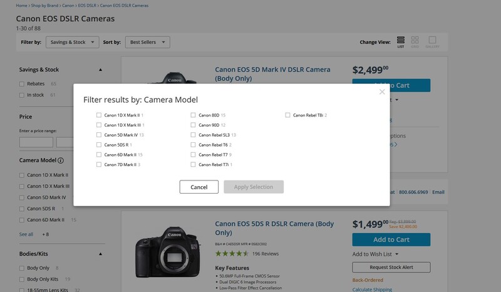
Task: Switch to Gallery view
Action: 432,42
